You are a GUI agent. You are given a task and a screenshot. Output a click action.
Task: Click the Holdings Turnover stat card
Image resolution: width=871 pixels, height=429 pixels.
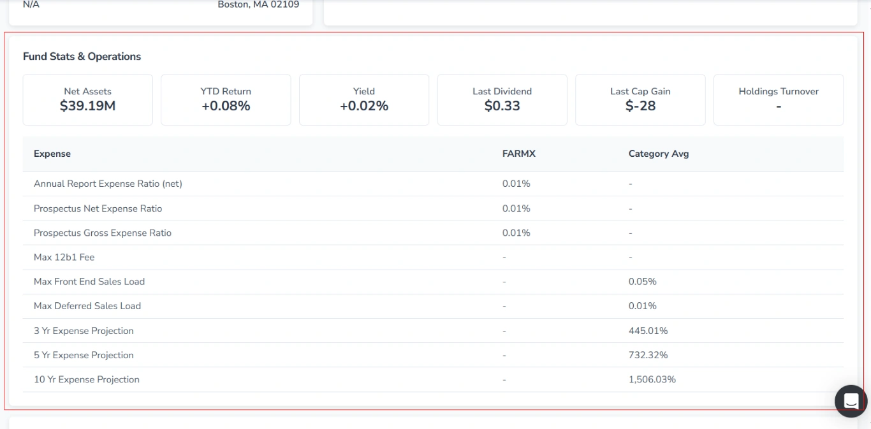[x=778, y=99]
